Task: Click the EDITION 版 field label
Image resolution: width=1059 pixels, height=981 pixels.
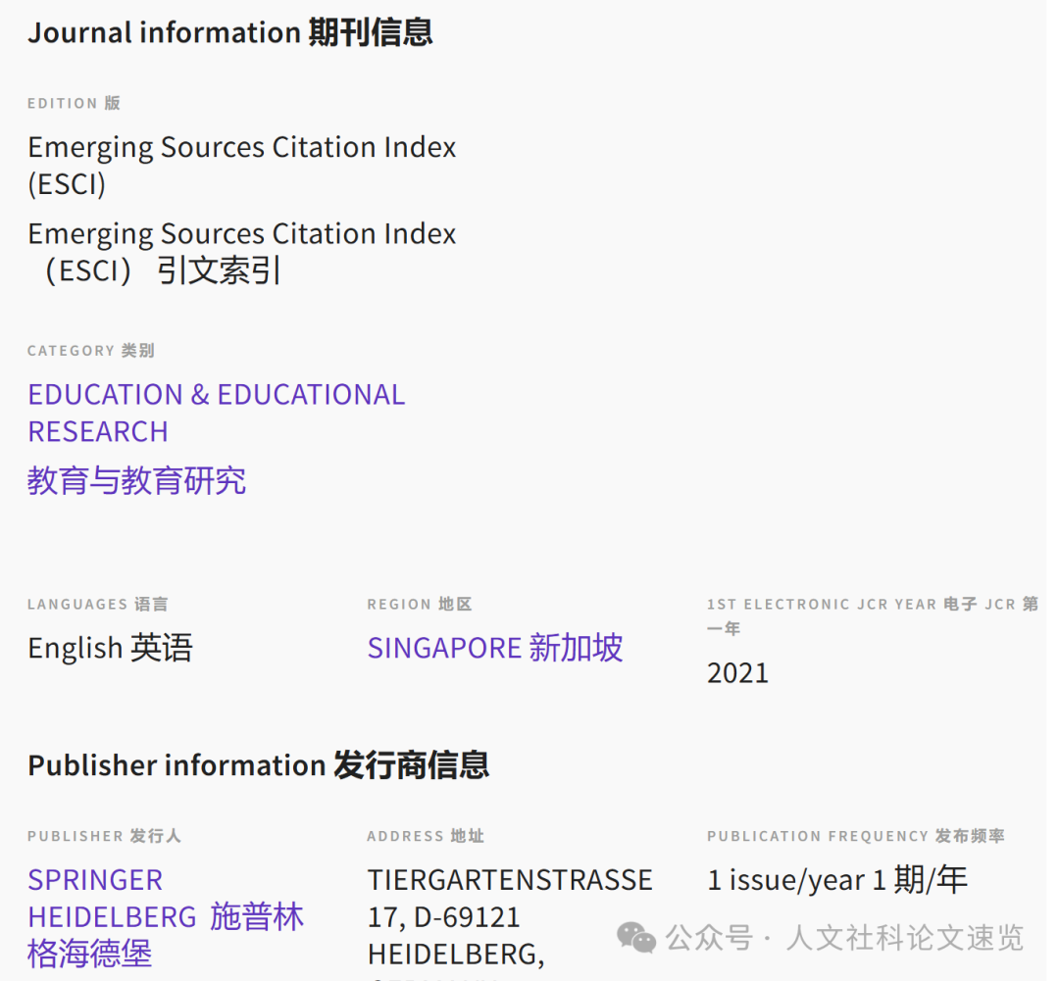Action: tap(75, 103)
